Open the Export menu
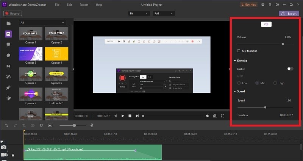303x161 pixels. pos(84,5)
